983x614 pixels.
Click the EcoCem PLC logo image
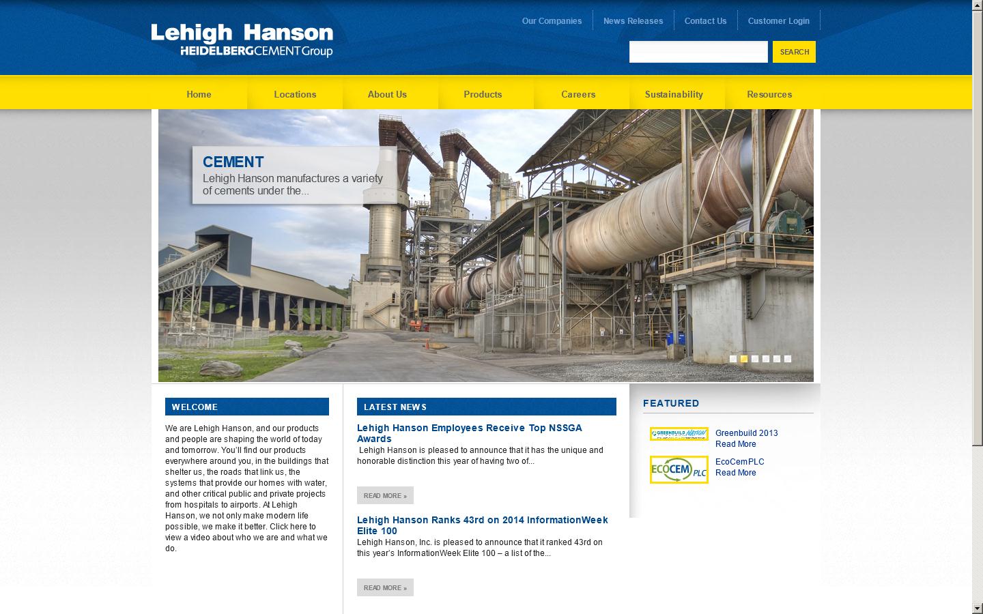(x=679, y=470)
